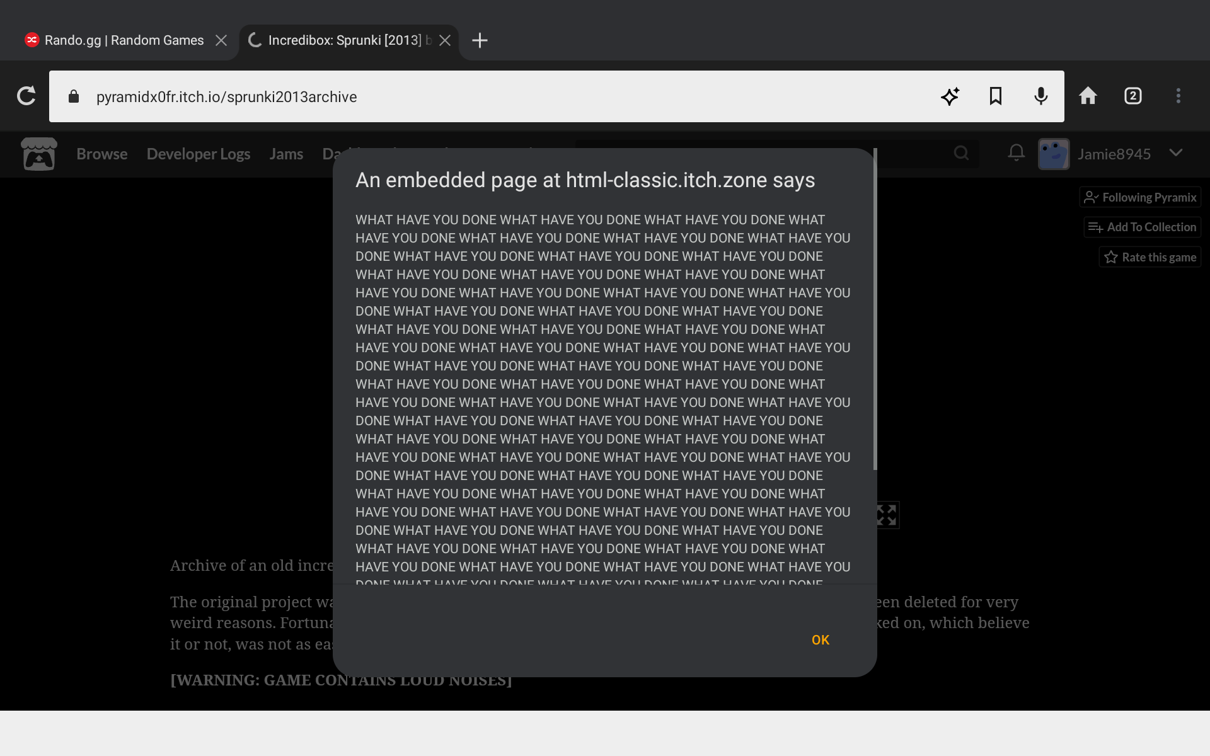The image size is (1210, 756).
Task: Click the AI sparkle icon in address bar
Action: (x=950, y=96)
